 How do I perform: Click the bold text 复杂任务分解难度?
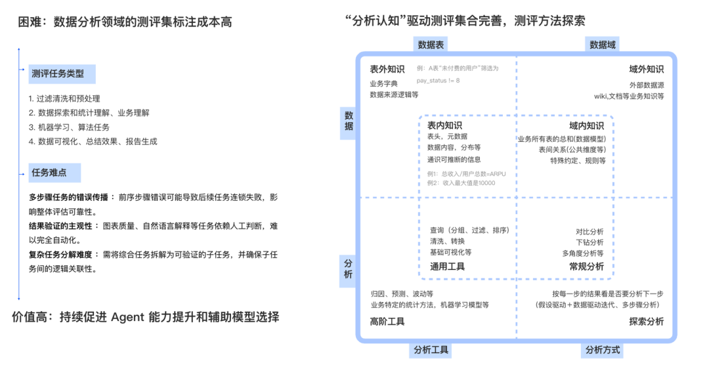[x=60, y=255]
